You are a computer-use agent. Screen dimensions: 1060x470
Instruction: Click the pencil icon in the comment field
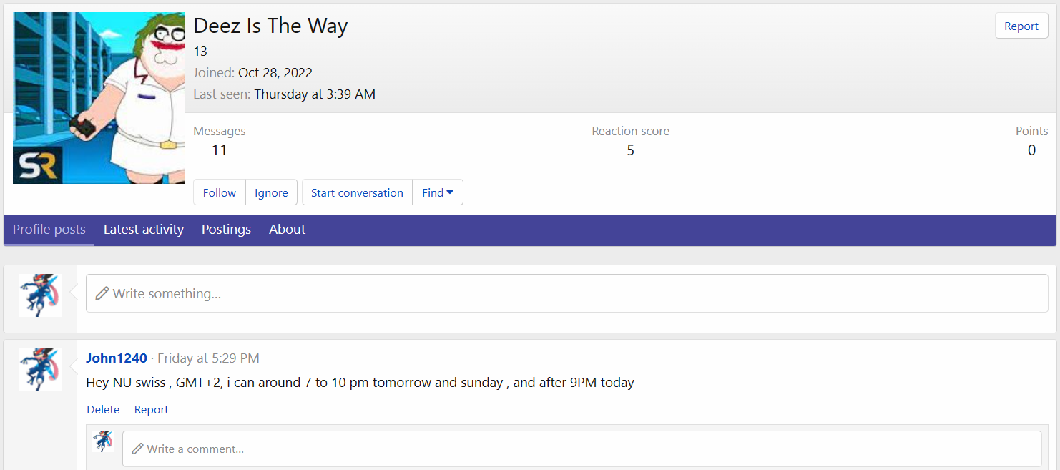138,449
